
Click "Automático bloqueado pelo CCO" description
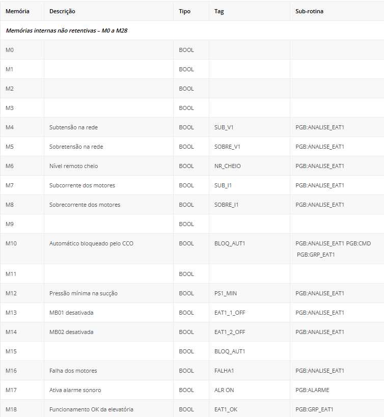click(91, 243)
